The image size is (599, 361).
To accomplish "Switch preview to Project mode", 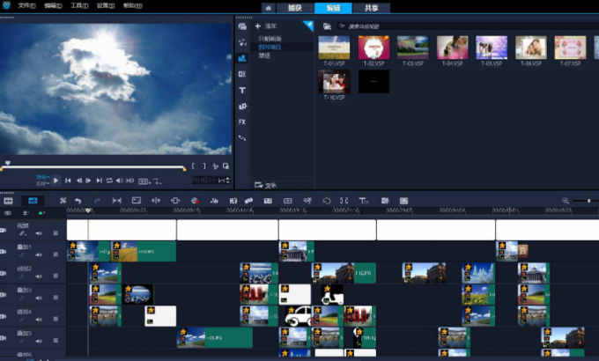I will [x=41, y=177].
